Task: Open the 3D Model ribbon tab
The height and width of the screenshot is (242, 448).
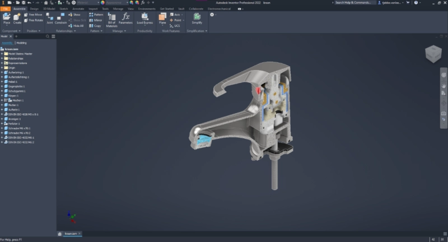Action: point(49,9)
